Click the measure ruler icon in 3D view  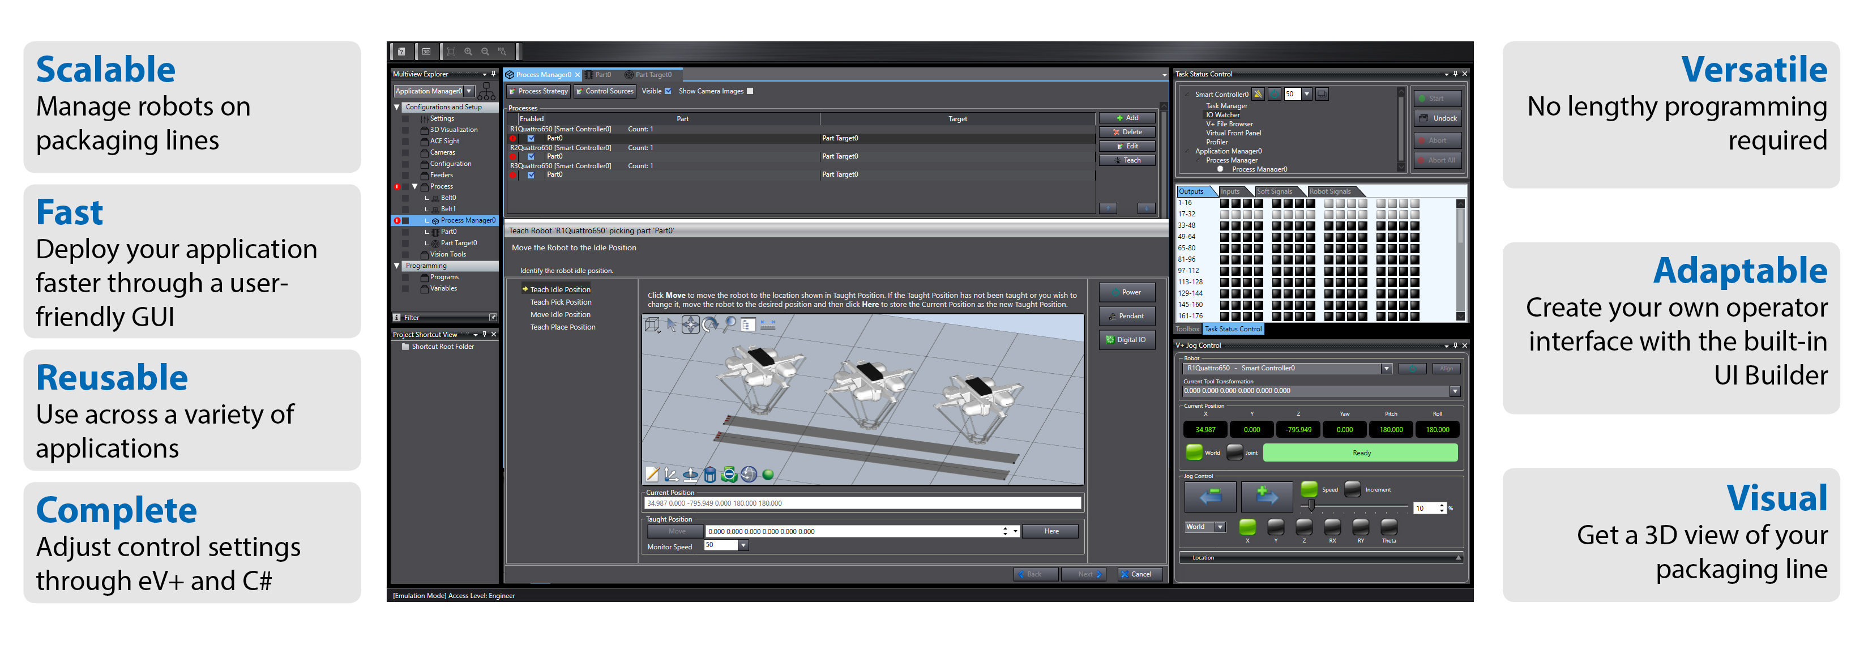pyautogui.click(x=768, y=325)
